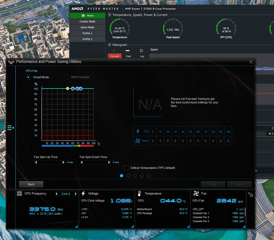274x240 pixels.
Task: Click the CPU Package temperature 55.0 value
Action: click(x=183, y=213)
